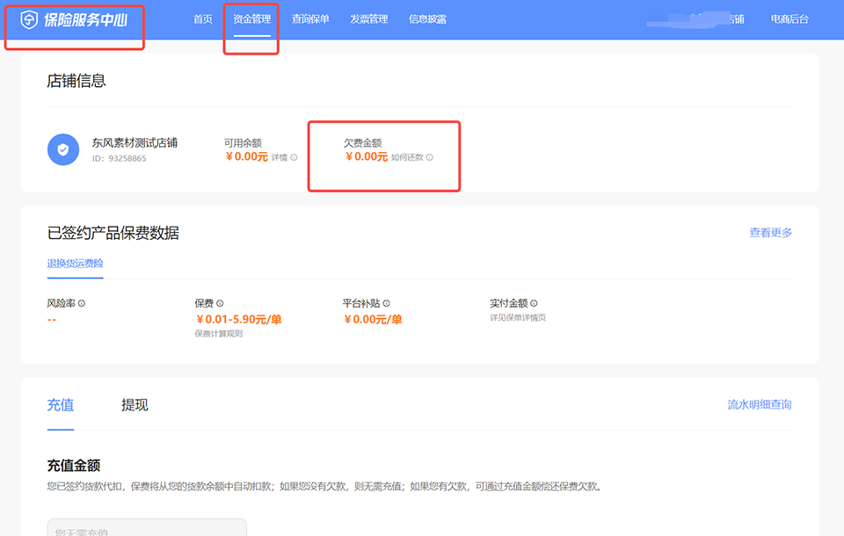Click 保费计算规则 link under premium

point(218,334)
